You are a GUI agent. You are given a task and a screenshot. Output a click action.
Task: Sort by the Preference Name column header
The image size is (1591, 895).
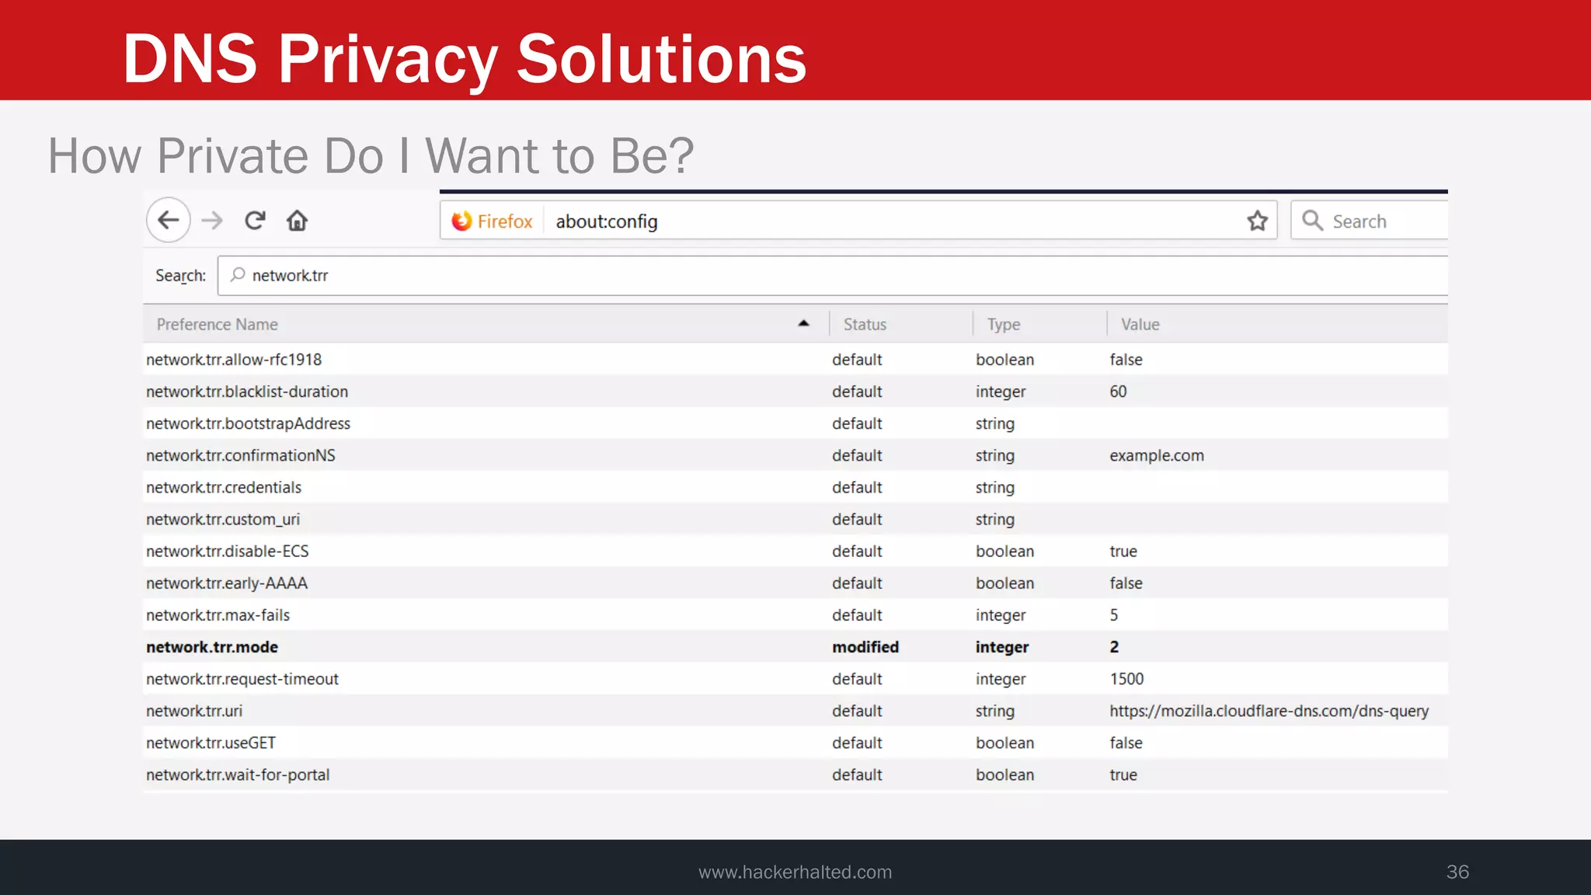click(486, 324)
